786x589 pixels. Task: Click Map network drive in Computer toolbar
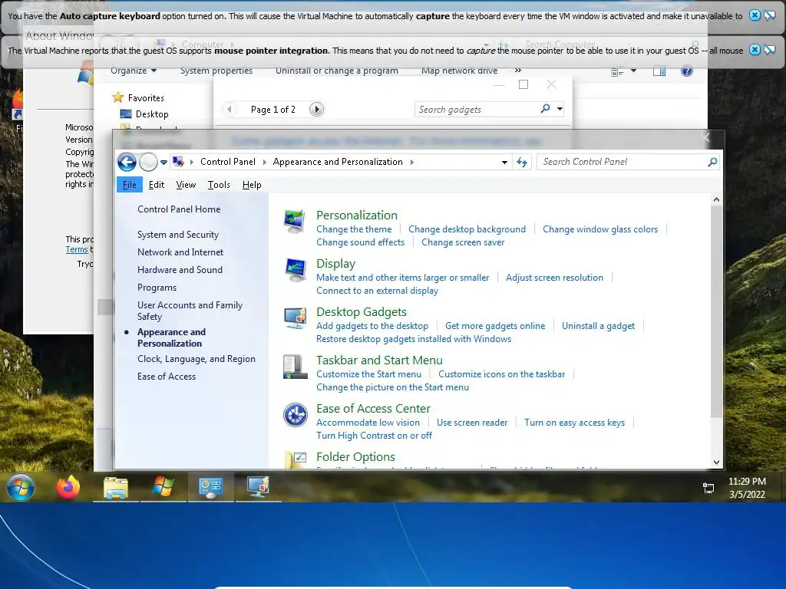coord(459,71)
